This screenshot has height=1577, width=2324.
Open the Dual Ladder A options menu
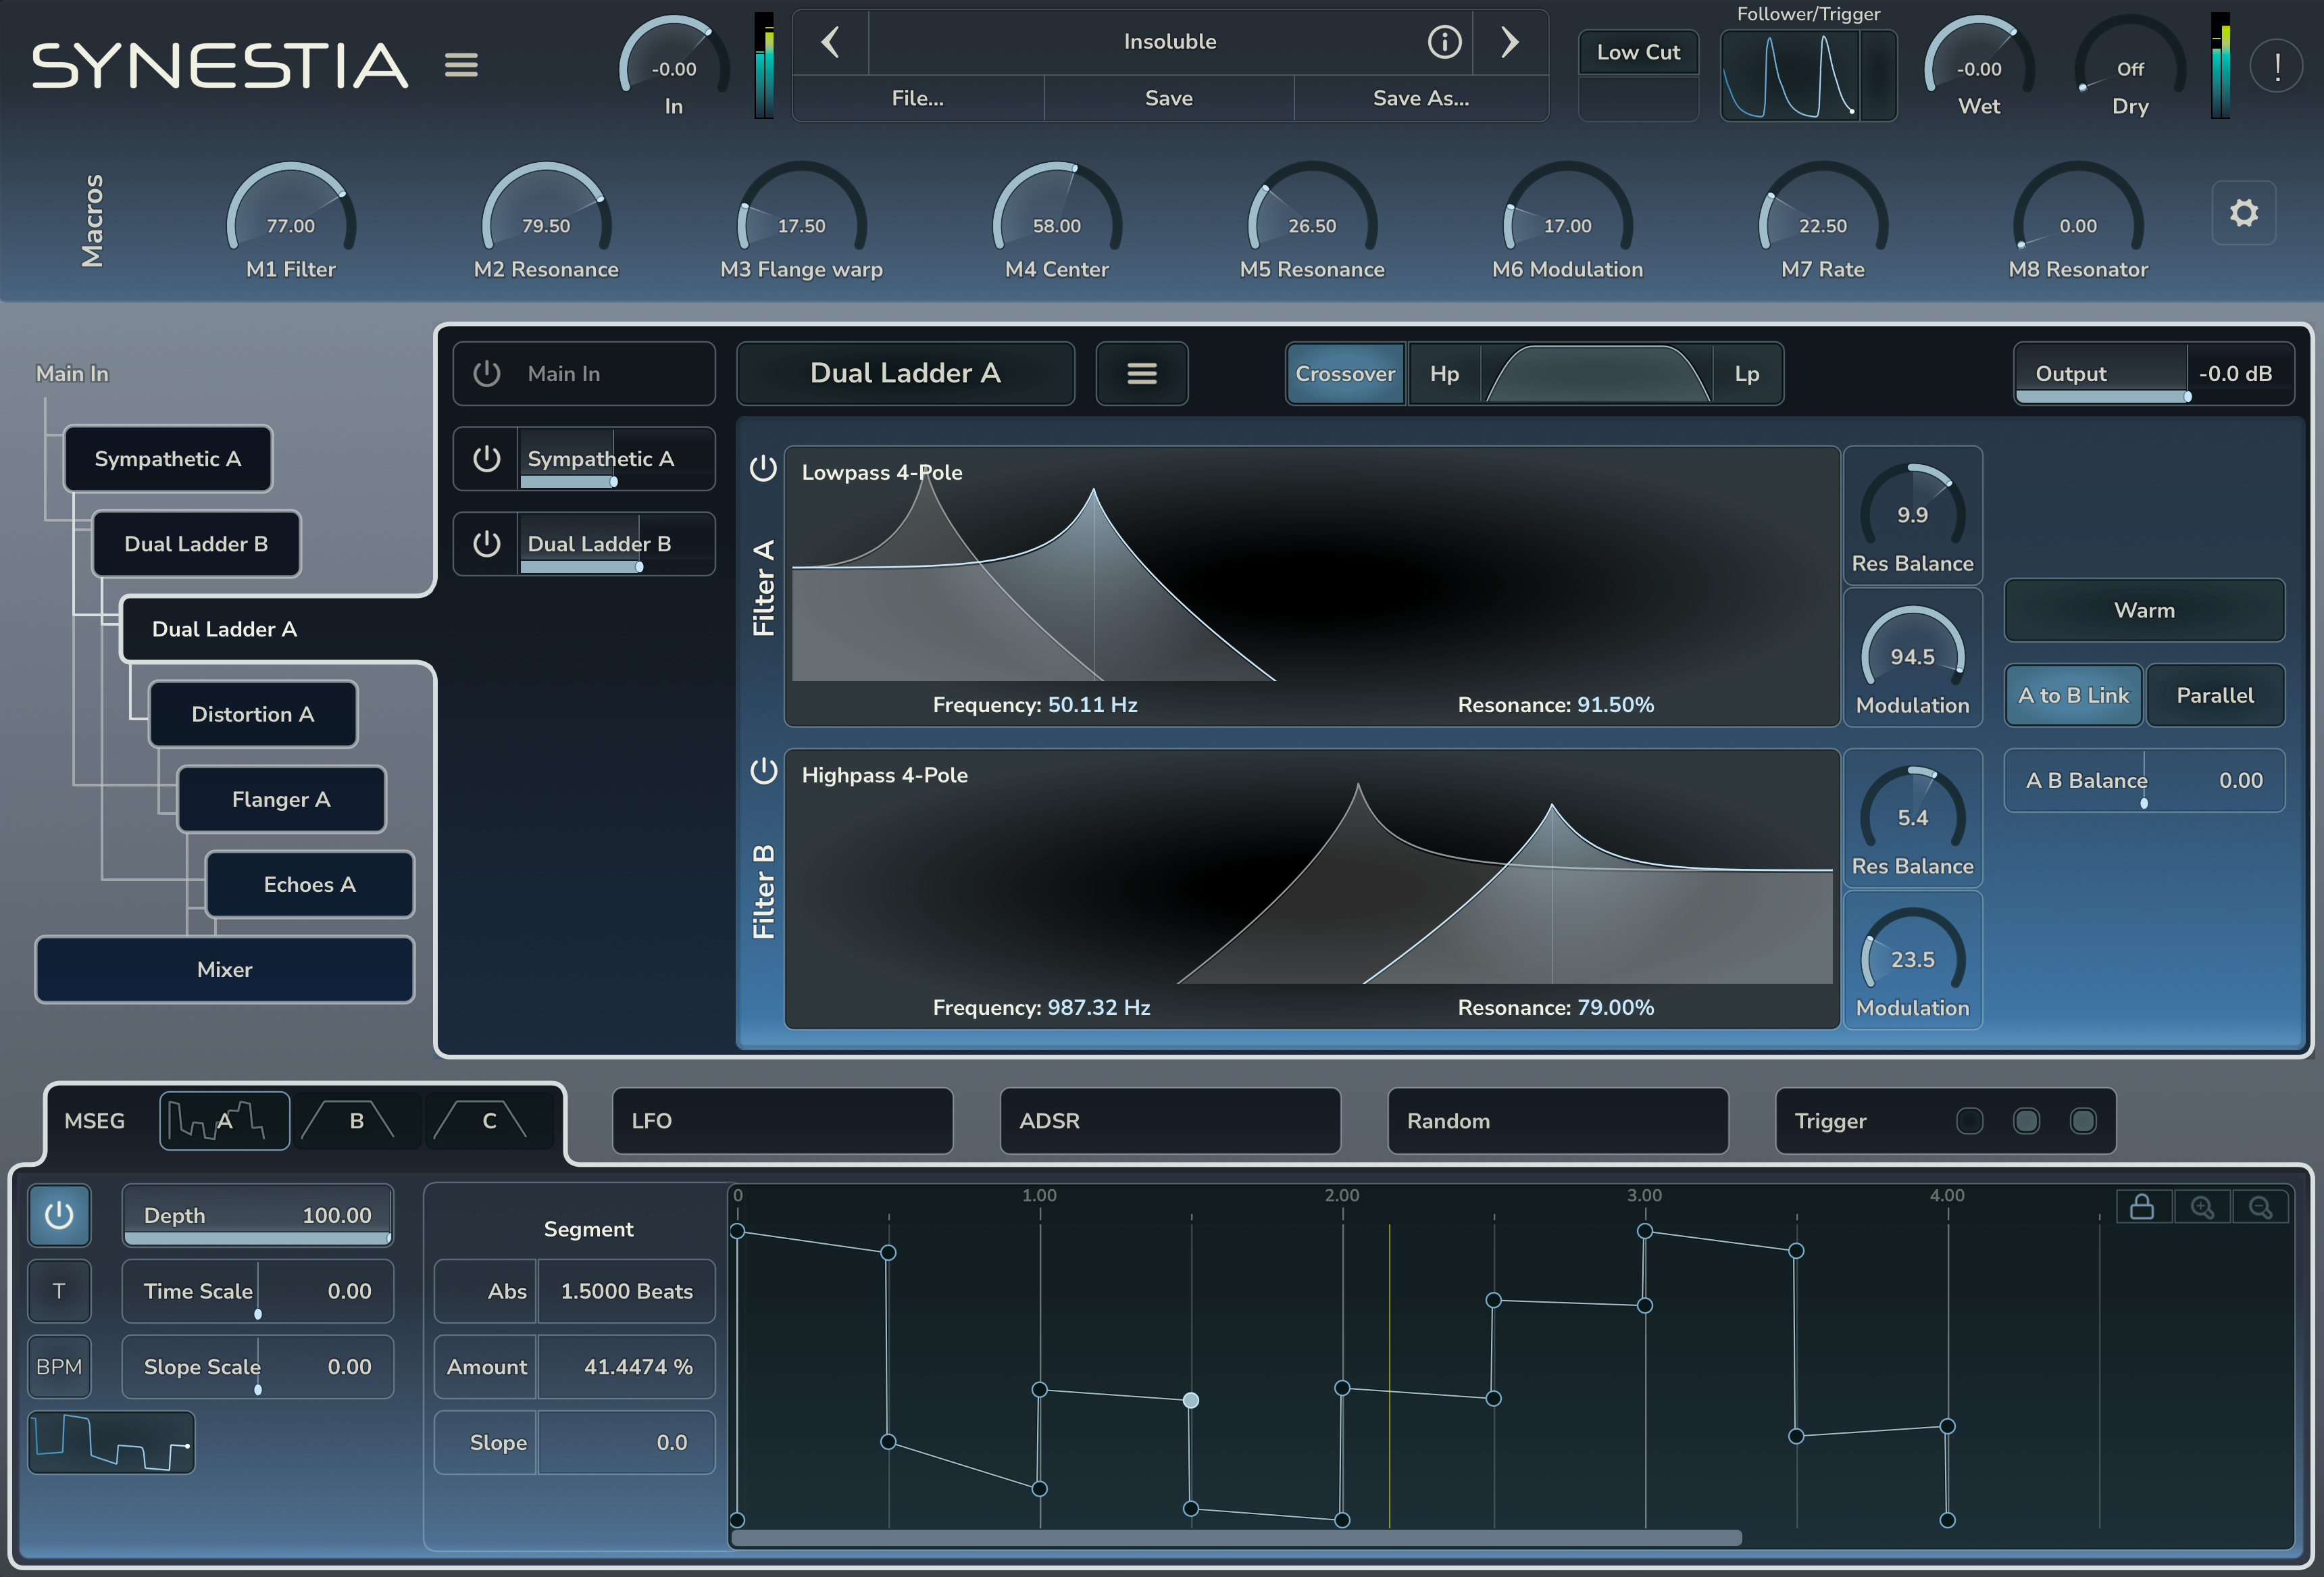point(1141,373)
